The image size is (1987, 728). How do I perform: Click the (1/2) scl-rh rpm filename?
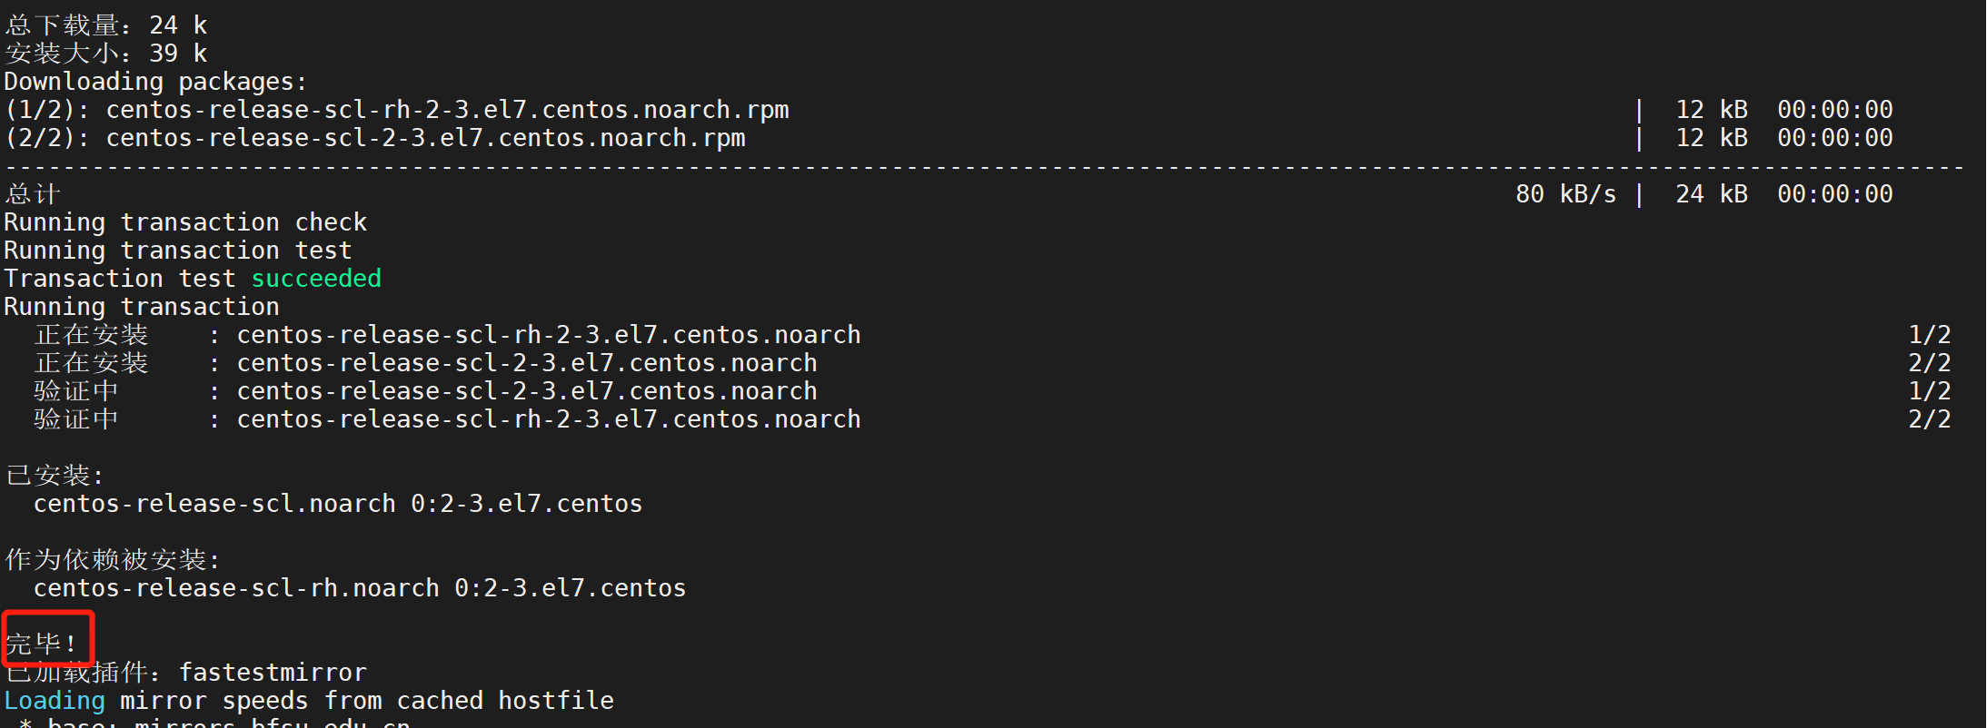coord(447,110)
